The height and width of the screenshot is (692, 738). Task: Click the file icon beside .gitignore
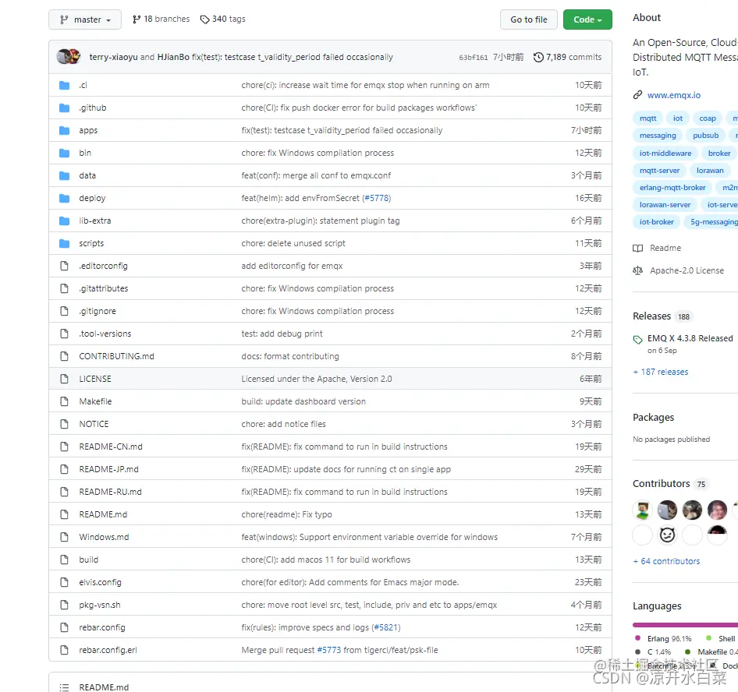[65, 311]
